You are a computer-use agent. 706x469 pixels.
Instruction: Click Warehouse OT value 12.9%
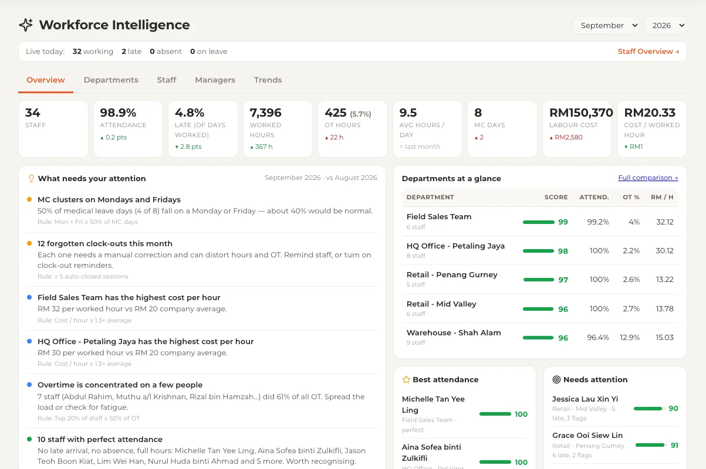630,338
